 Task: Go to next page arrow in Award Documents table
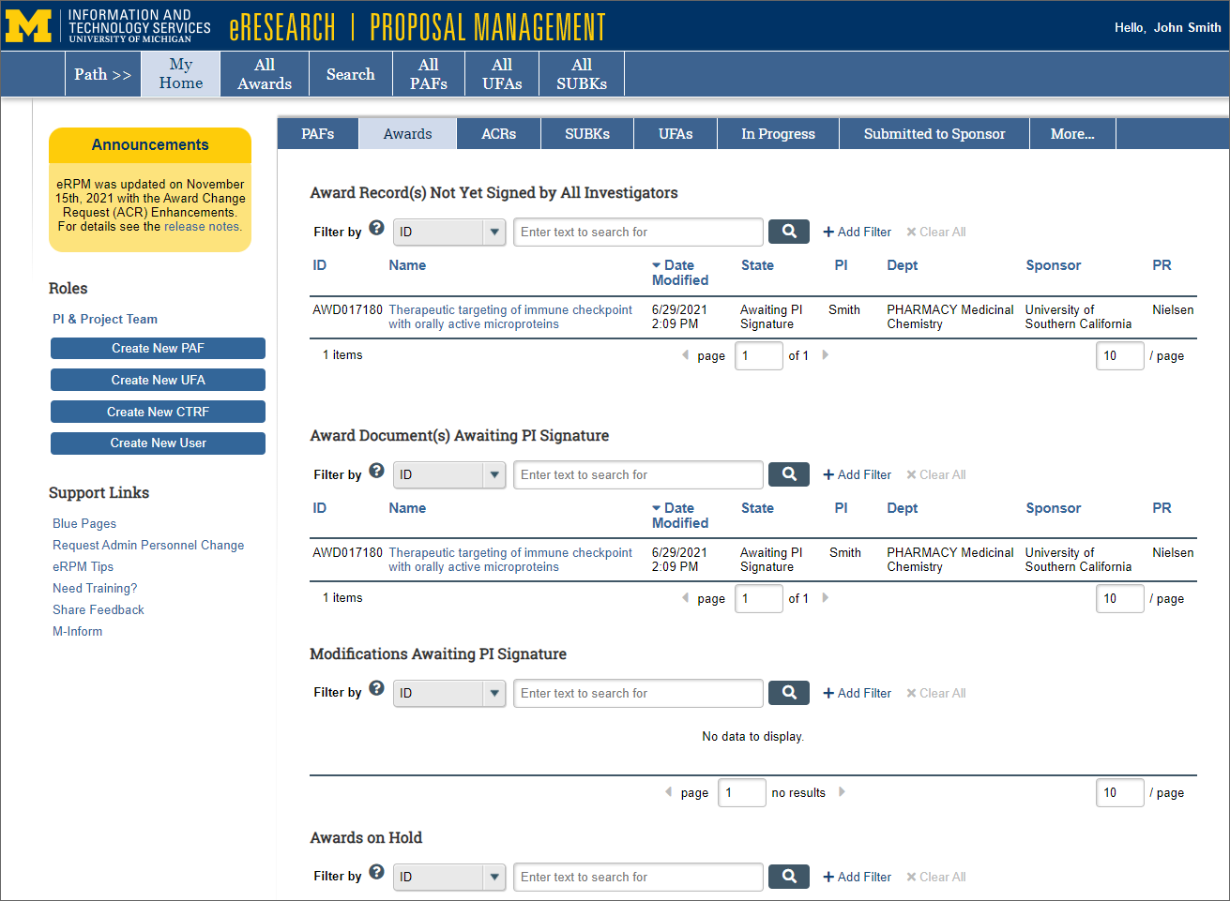point(826,598)
